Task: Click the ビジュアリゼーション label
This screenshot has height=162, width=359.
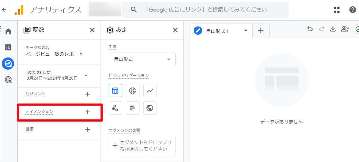Action: [129, 75]
